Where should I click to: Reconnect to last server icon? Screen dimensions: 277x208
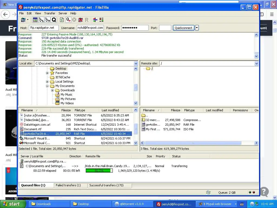(x=87, y=20)
